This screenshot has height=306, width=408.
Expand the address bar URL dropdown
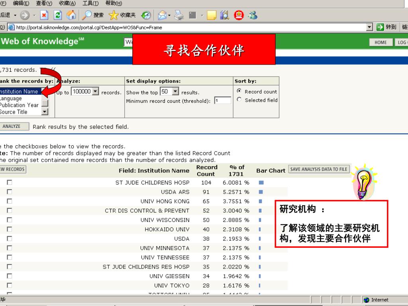click(x=369, y=27)
